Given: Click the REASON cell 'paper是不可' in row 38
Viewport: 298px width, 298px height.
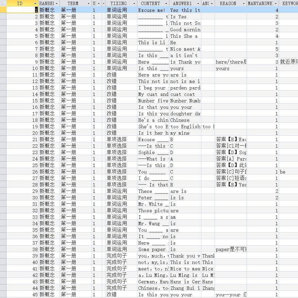Looking at the screenshot, I should pos(231,249).
